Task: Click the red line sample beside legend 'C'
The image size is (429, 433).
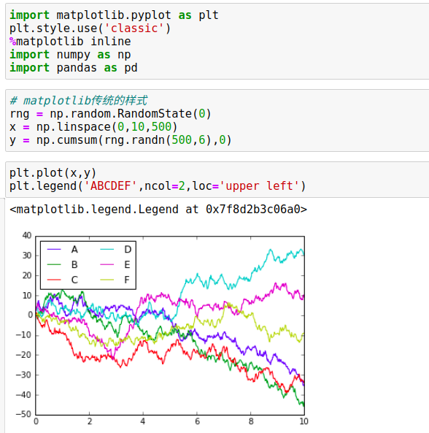Action: tap(54, 280)
